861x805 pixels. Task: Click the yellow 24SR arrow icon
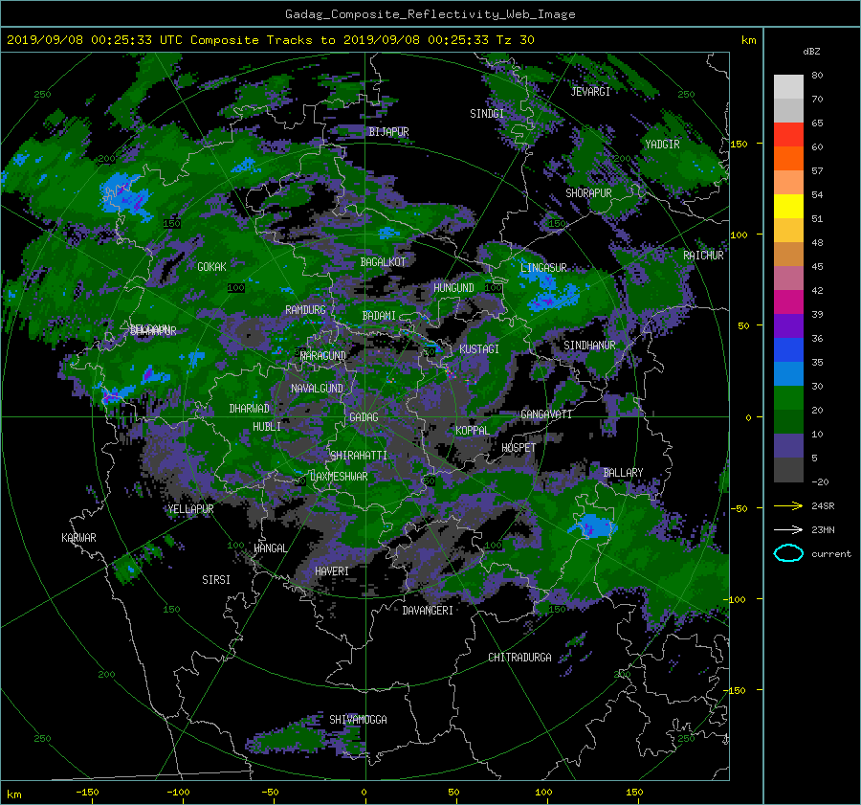[788, 505]
